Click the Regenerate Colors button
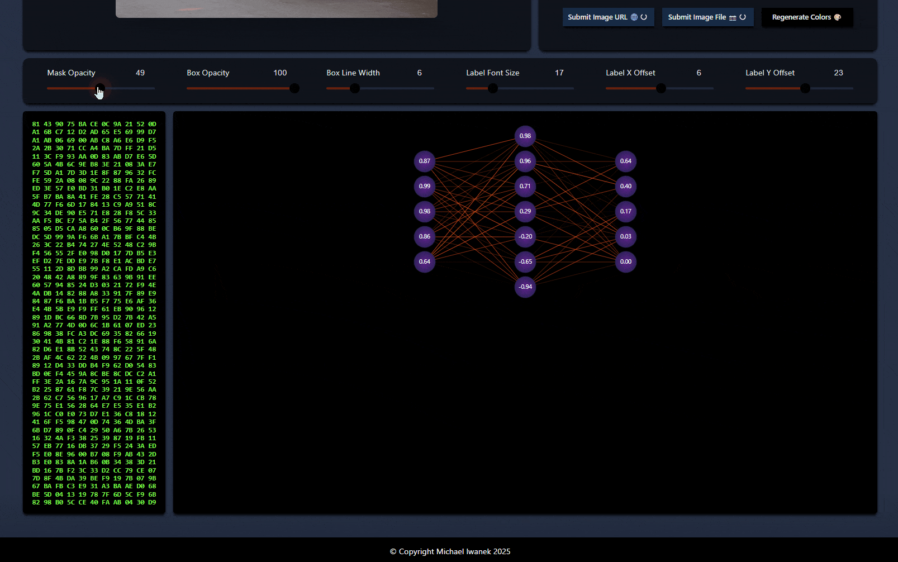The image size is (898, 562). (807, 17)
